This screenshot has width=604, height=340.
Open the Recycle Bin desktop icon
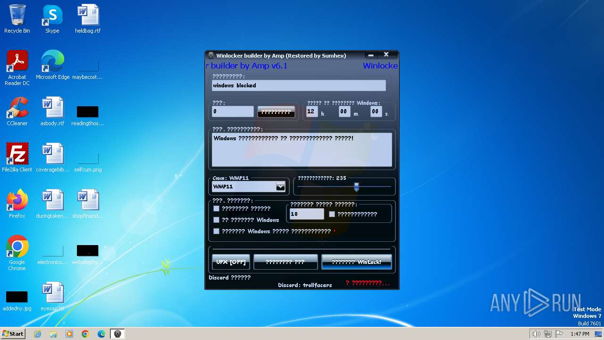click(x=17, y=19)
